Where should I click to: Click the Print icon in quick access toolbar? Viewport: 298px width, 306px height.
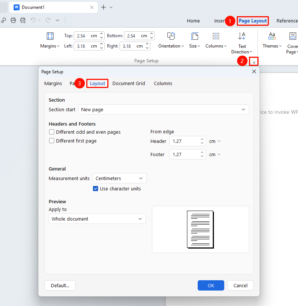(x=13, y=20)
